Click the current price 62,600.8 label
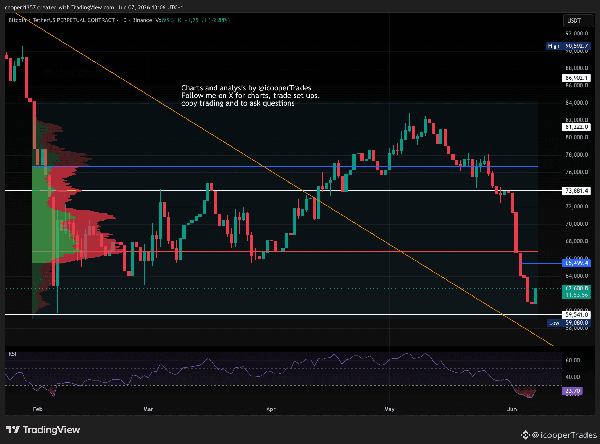The width and height of the screenshot is (600, 444). 576,288
